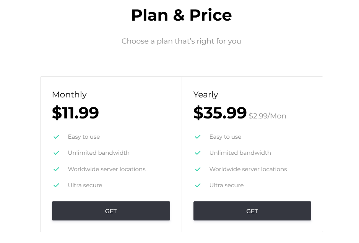Click the Yearly 'Unlimited bandwidth' checkmark icon
The width and height of the screenshot is (359, 243).
tap(198, 153)
